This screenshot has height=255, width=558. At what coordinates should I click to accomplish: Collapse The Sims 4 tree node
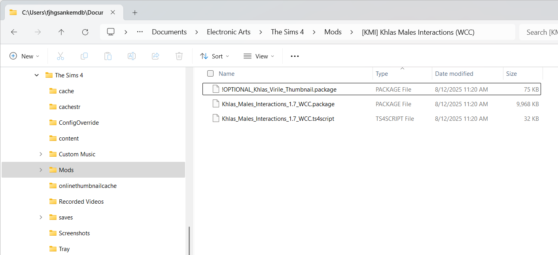(x=36, y=75)
